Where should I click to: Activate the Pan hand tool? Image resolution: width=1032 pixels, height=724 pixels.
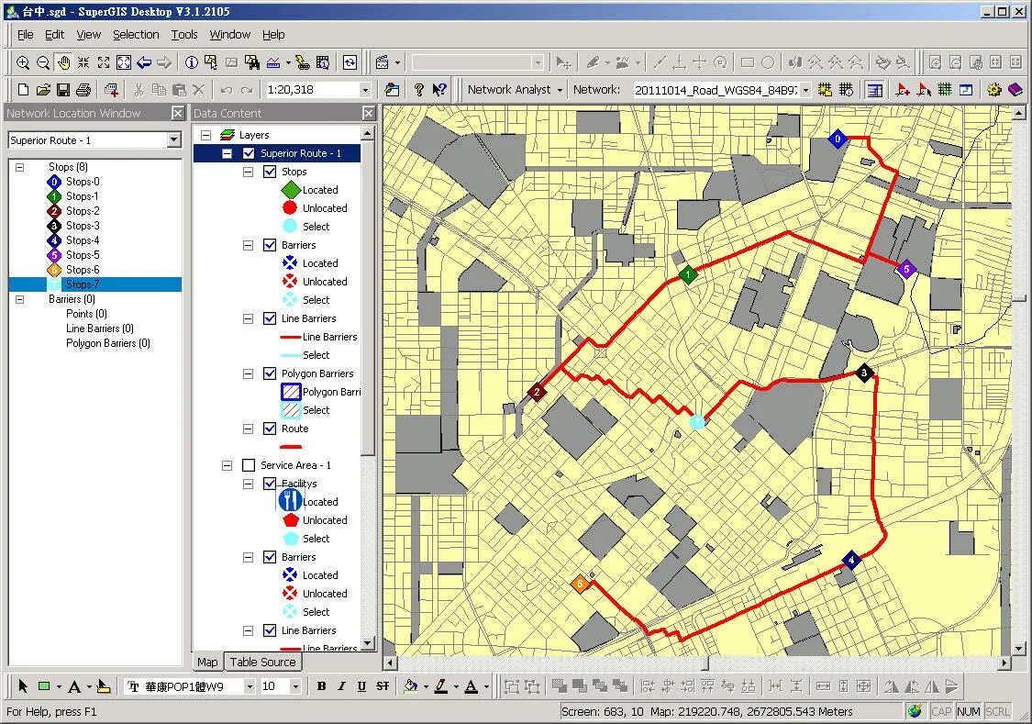tap(63, 62)
